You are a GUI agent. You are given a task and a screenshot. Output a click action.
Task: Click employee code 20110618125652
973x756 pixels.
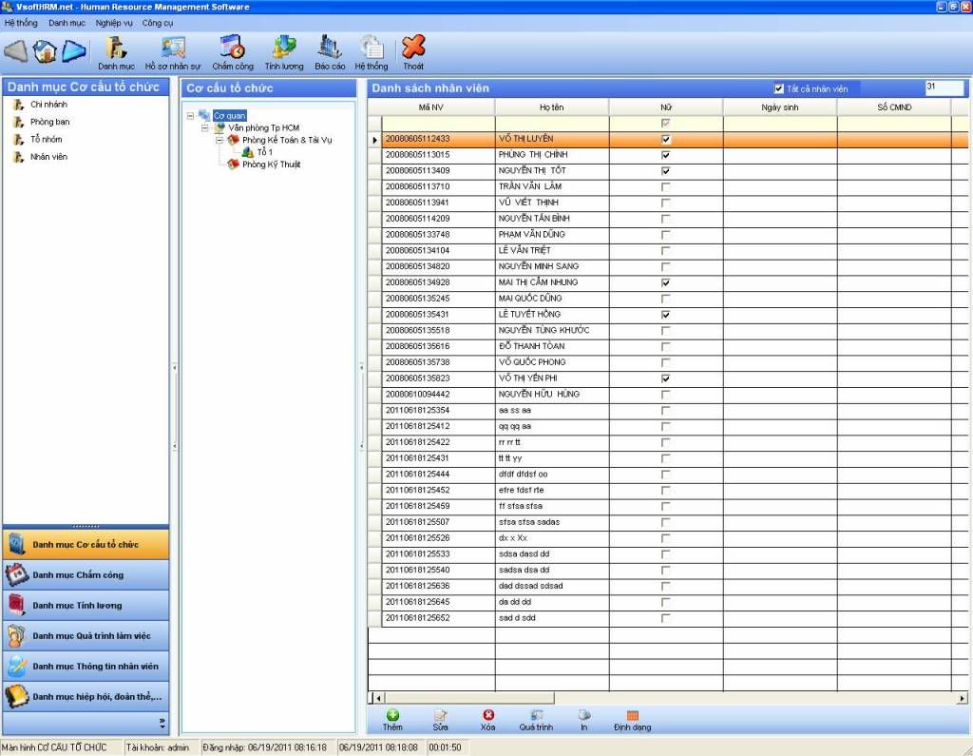[418, 618]
